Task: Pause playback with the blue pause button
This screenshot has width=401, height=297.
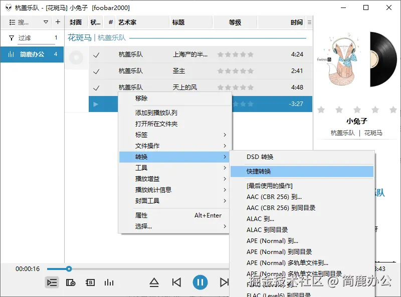Action: [x=200, y=281]
